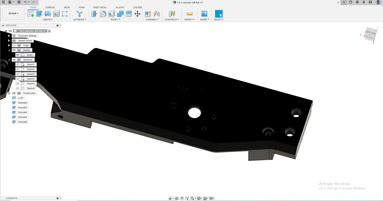Toggle visibility of the Origin folder
The width and height of the screenshot is (383, 201).
[14, 45]
